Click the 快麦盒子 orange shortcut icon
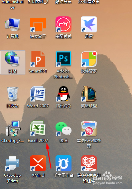Viewport: 132px width, 189px height. click(38, 25)
